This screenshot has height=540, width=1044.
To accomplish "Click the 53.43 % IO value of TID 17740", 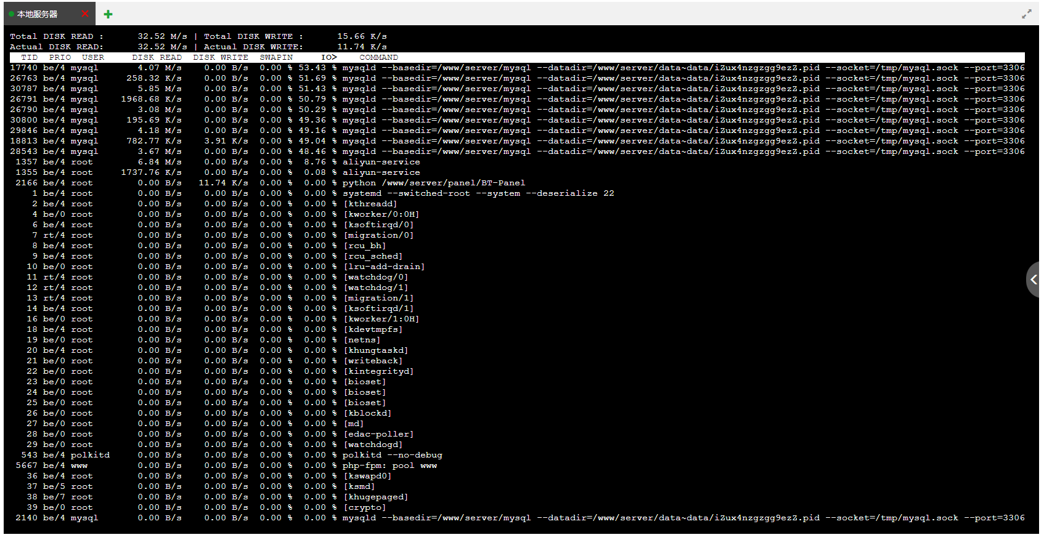I will point(318,68).
